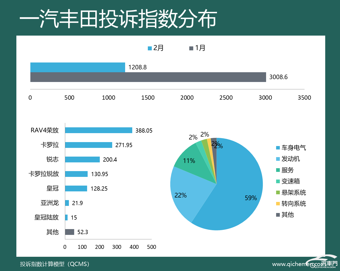Click the 转向系统 legend color square
Image resolution: width=340 pixels, height=271 pixels.
tap(278, 204)
